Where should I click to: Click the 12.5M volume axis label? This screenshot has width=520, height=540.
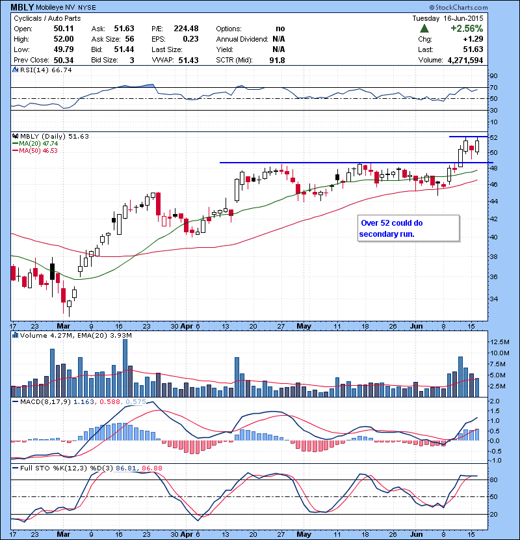(x=499, y=342)
